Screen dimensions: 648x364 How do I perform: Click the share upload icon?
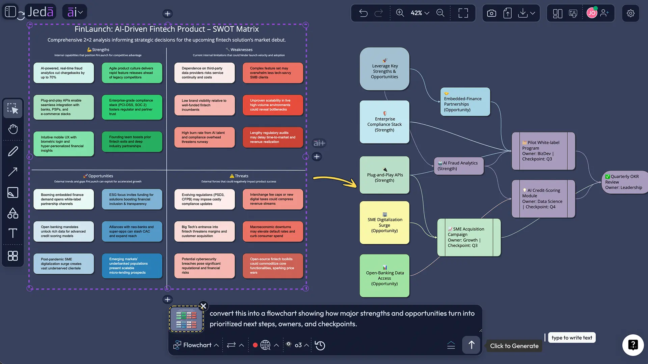[x=507, y=13]
